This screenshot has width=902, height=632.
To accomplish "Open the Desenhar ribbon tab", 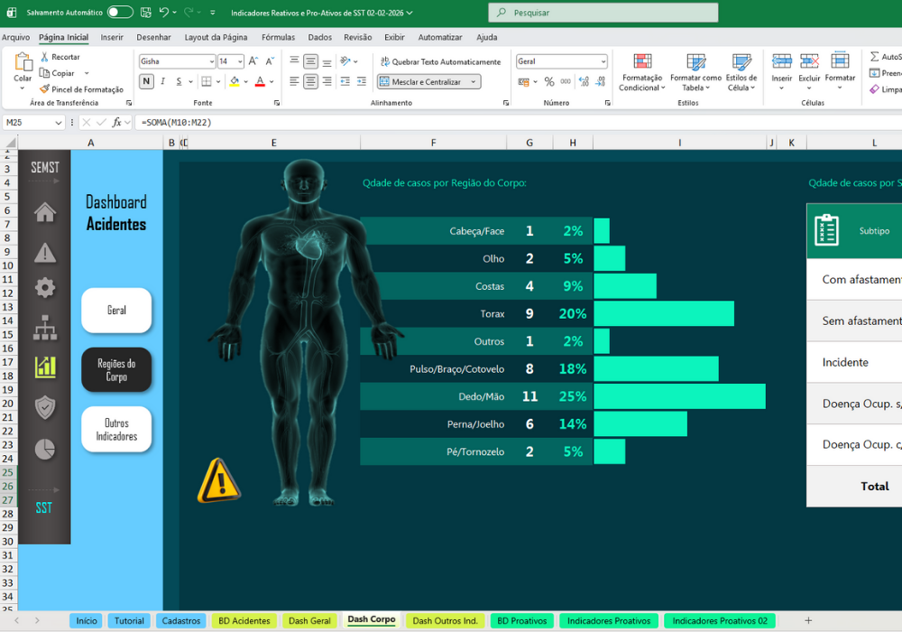I will (x=153, y=37).
